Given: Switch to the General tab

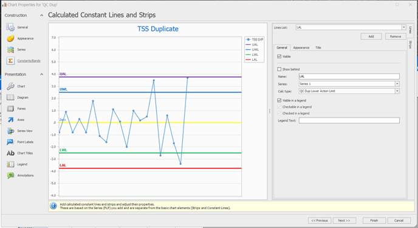Looking at the screenshot, I should [x=282, y=47].
